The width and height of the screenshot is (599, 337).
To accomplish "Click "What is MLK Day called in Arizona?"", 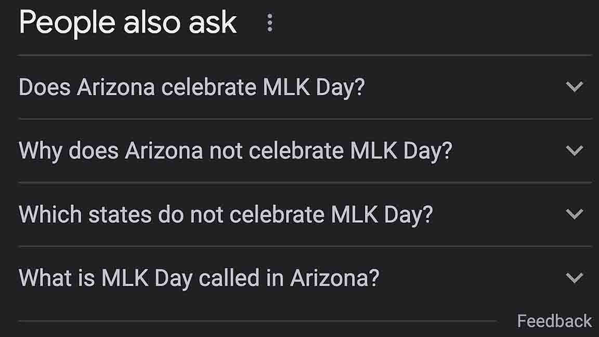I will coord(199,278).
